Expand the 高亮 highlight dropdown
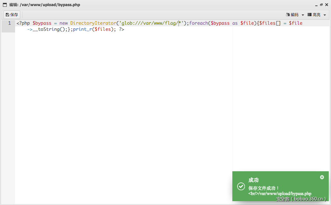Image resolution: width=331 pixels, height=205 pixels. tap(317, 15)
